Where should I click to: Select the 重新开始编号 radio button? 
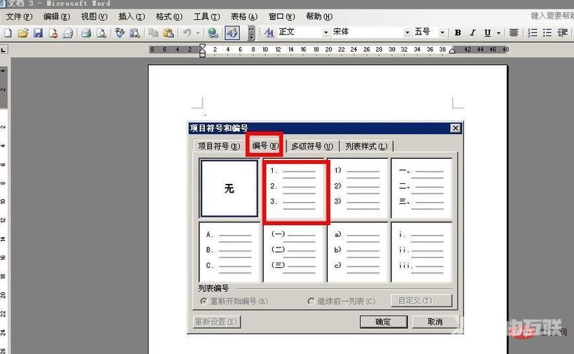coord(204,301)
